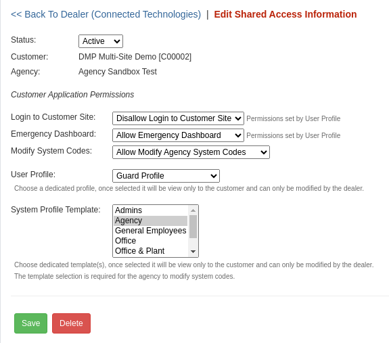The image size is (389, 343).
Task: Click chevron on Allow Modify Agency System Codes
Action: 263,152
